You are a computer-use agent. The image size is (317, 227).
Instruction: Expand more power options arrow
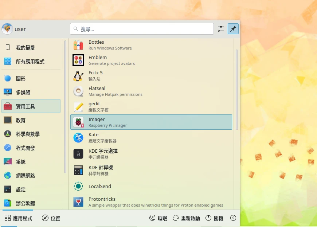click(233, 218)
